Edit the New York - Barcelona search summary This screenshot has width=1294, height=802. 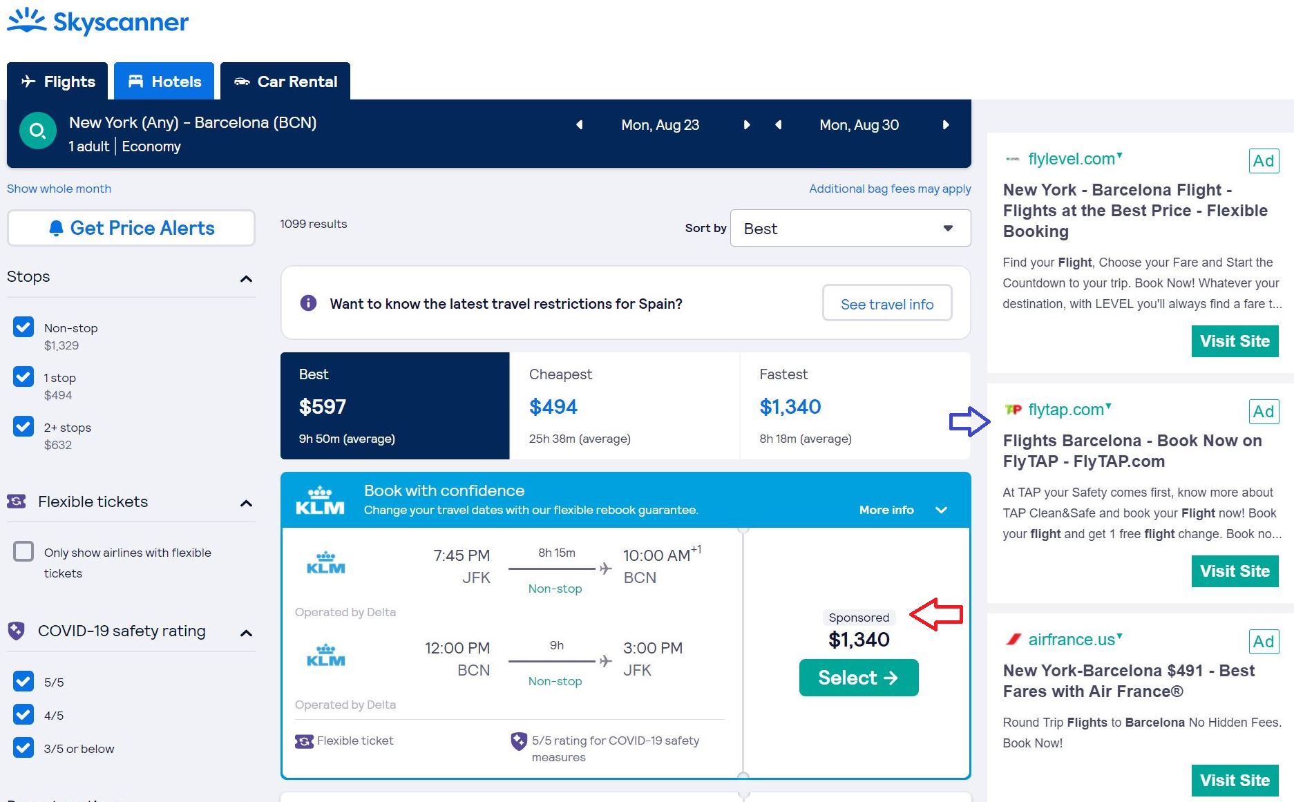click(193, 134)
